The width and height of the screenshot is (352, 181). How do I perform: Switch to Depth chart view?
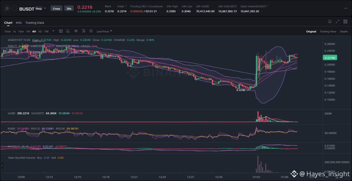click(x=344, y=32)
